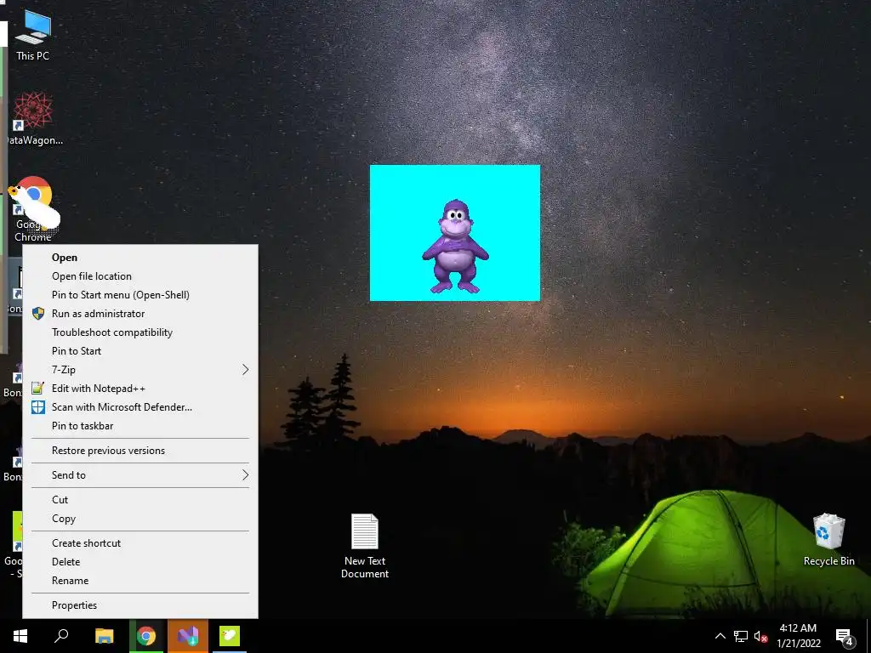Select Restore previous versions
Image resolution: width=871 pixels, height=653 pixels.
coord(140,451)
